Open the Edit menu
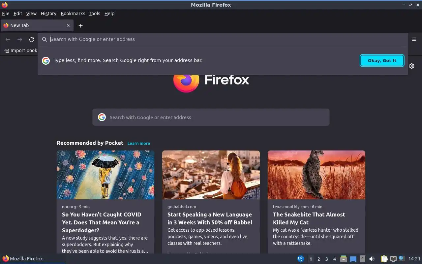The height and width of the screenshot is (264, 422). 18,14
